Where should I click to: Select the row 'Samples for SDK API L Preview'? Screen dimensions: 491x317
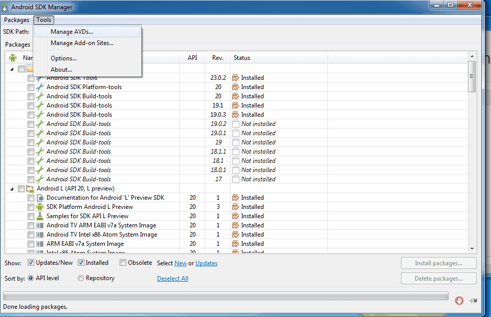pyautogui.click(x=236, y=216)
